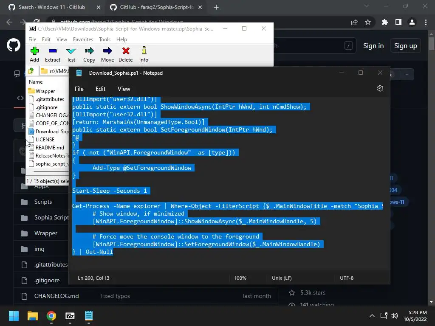Bookmark this page with the star icon

point(368,22)
